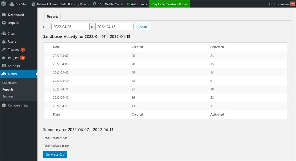Click Created value 36 for 2022-04-12

click(133, 98)
